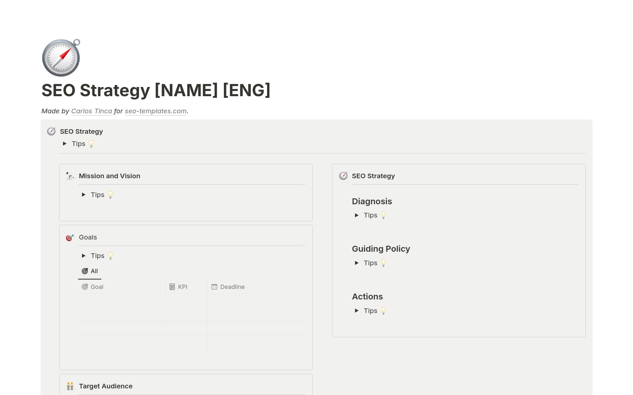This screenshot has width=633, height=395.
Task: Expand Tips under Guiding Policy
Action: (x=357, y=263)
